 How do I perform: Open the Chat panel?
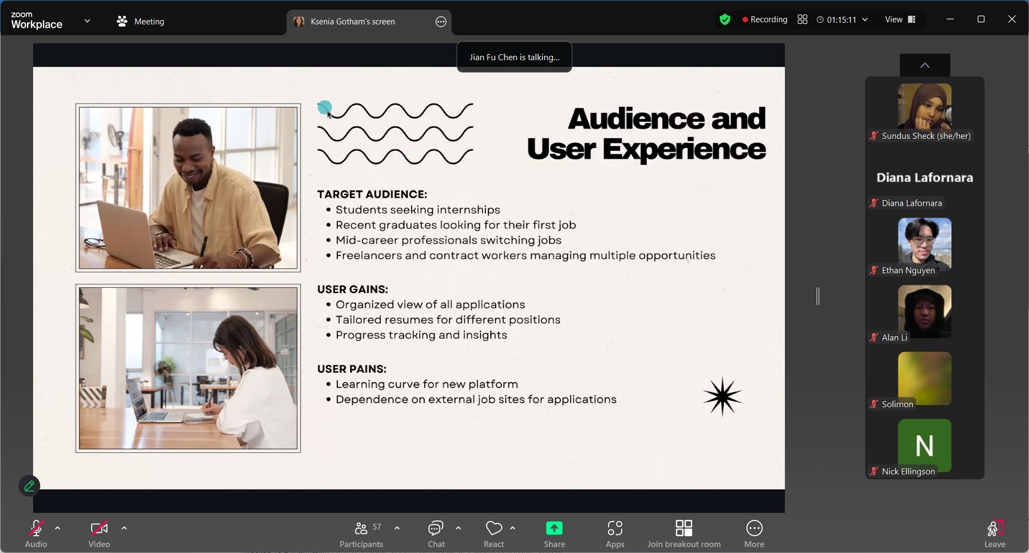(x=436, y=534)
